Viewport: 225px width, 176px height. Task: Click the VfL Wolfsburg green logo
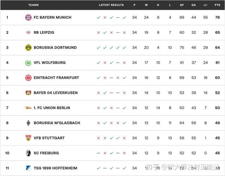pyautogui.click(x=28, y=63)
